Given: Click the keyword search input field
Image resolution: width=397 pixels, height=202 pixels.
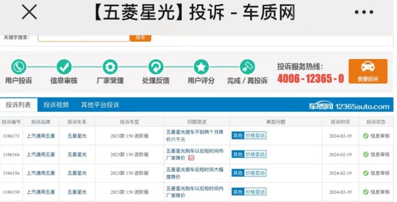Looking at the screenshot, I should pos(83,38).
